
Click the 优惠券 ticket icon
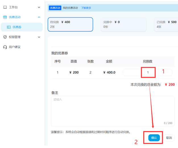(9, 27)
